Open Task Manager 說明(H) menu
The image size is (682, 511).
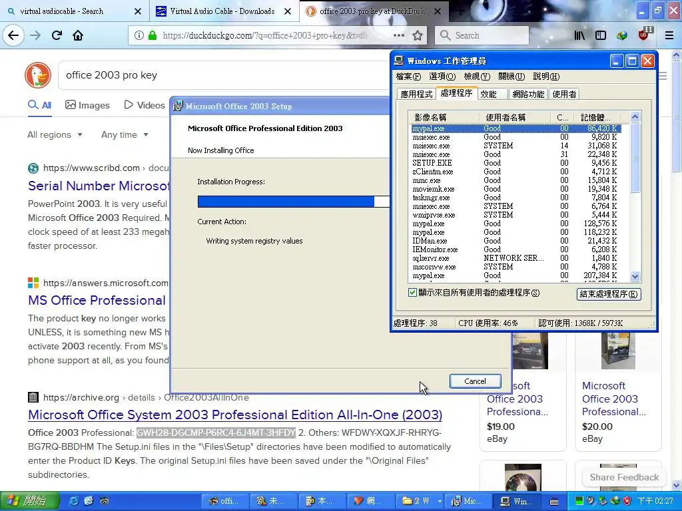(546, 77)
